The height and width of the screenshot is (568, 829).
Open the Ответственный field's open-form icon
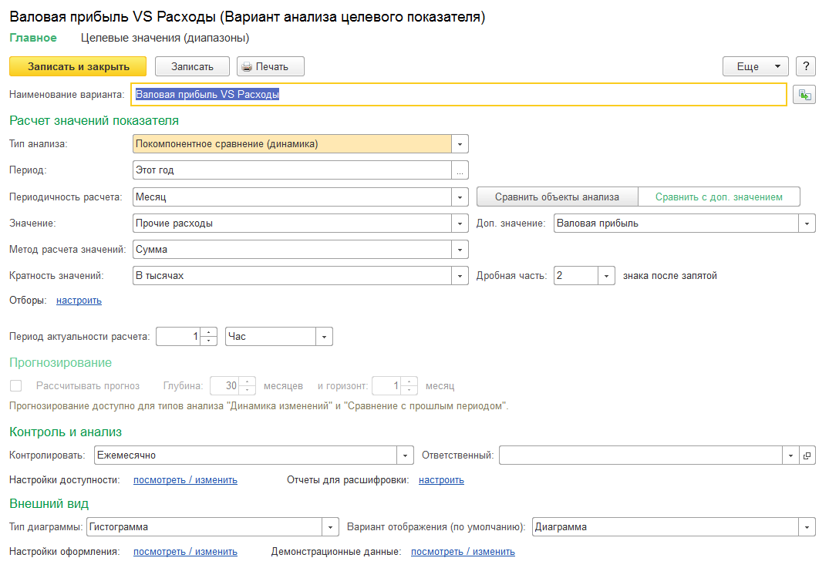tap(807, 455)
